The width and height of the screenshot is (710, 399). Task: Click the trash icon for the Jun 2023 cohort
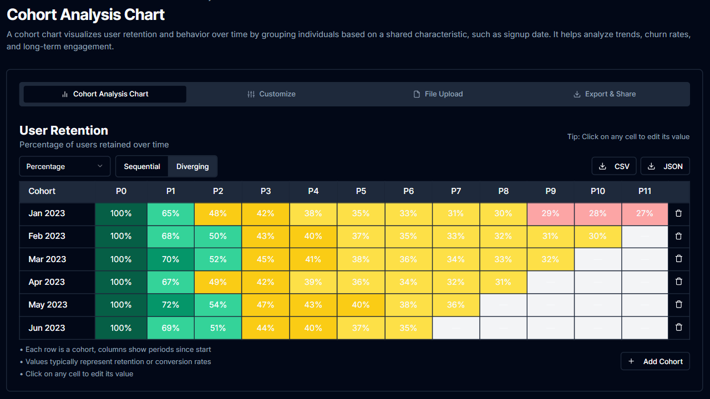[x=678, y=328]
